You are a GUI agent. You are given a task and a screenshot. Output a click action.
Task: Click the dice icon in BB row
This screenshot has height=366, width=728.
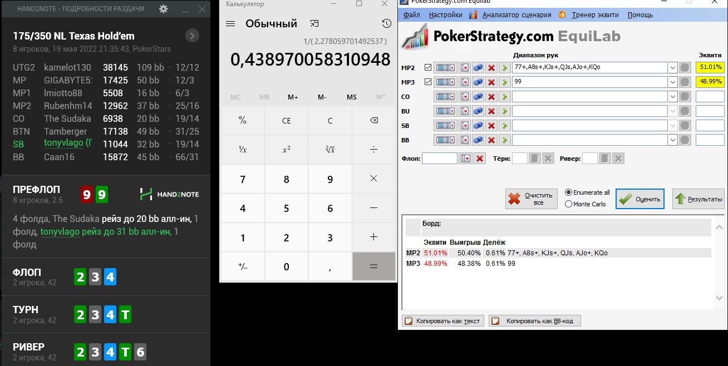coord(478,140)
